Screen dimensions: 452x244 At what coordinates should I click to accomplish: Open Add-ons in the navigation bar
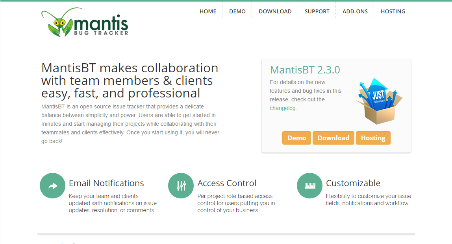[x=355, y=11]
